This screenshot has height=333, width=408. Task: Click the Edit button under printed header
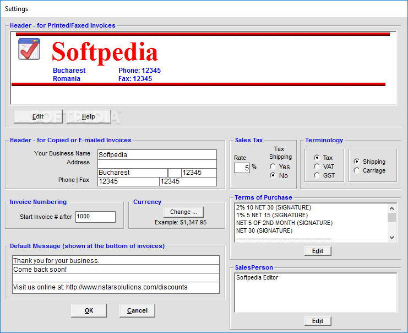[38, 116]
